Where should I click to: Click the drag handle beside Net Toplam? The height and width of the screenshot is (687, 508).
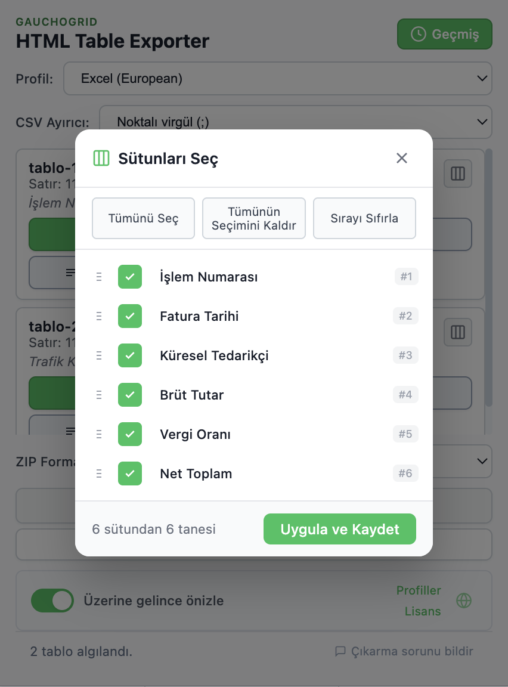99,474
